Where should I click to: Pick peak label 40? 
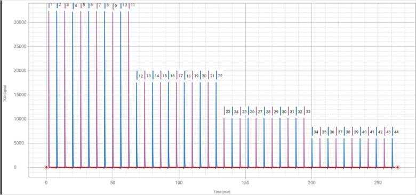point(364,132)
